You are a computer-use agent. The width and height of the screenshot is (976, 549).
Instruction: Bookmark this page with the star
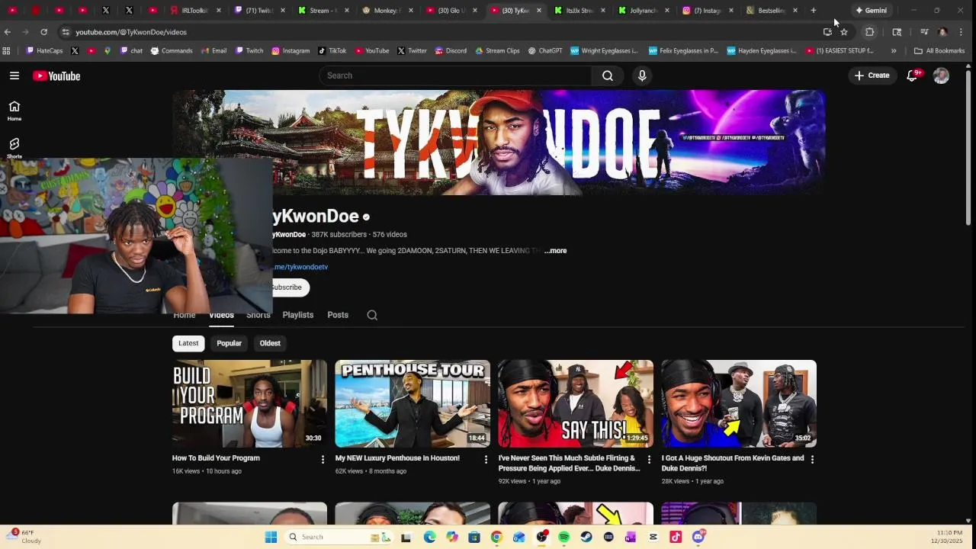click(844, 32)
